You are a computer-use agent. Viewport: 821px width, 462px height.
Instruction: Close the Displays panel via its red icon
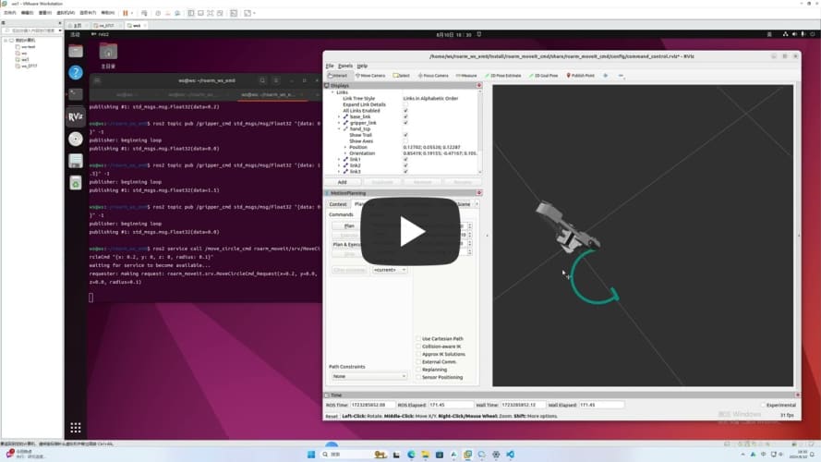(478, 85)
